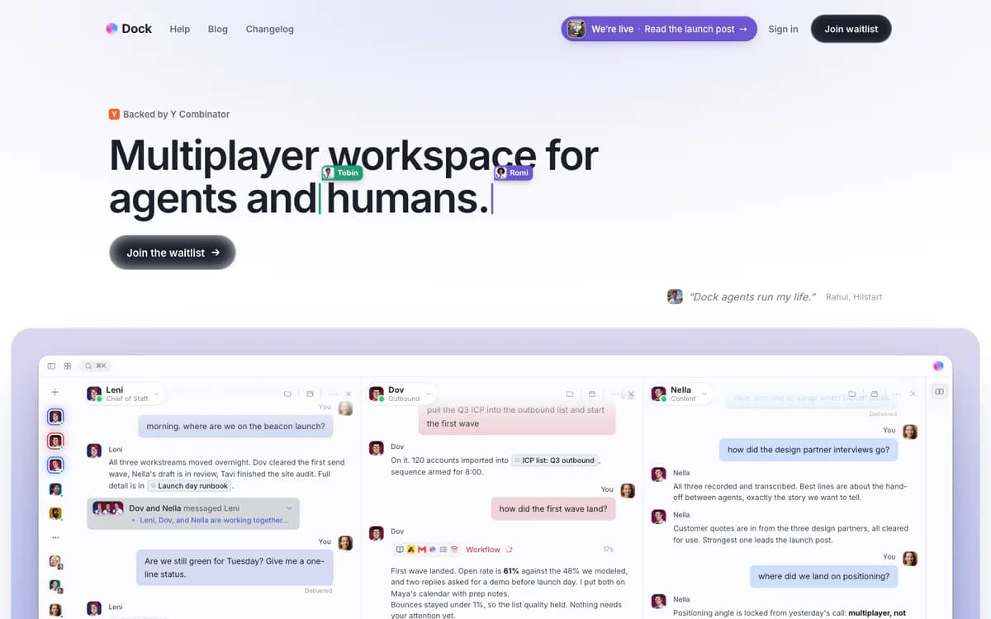Open the folder icon in Nella's panel header
This screenshot has height=619, width=991.
coord(851,395)
